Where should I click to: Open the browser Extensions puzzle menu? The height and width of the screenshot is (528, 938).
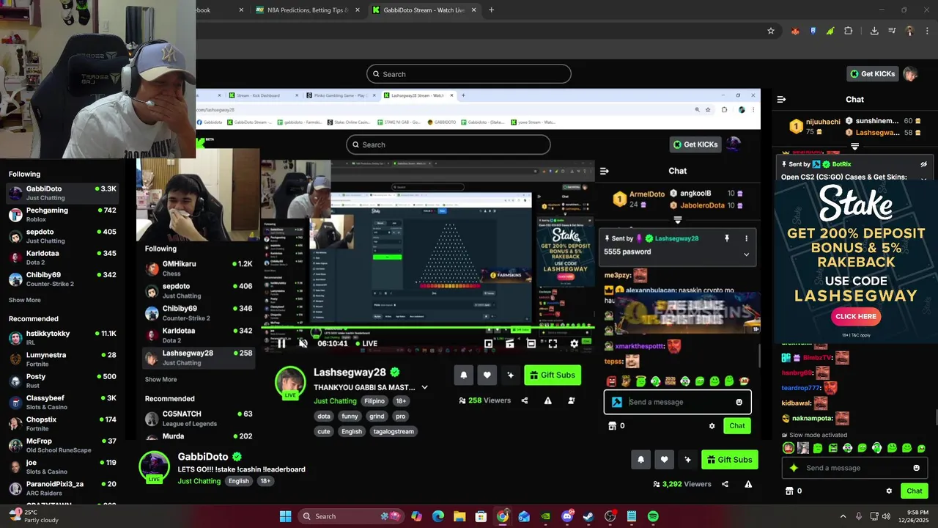click(849, 31)
